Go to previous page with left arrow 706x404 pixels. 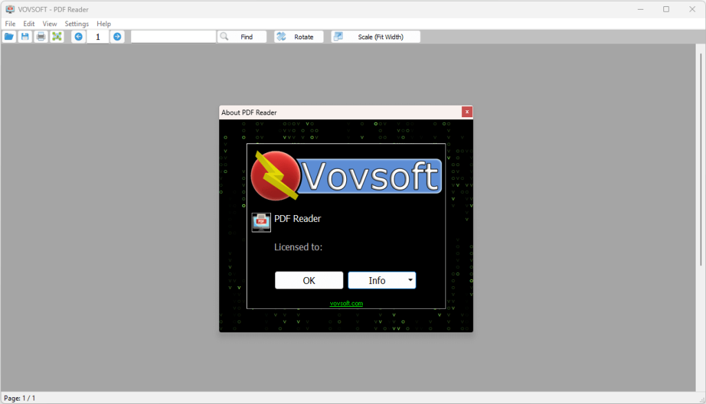click(79, 37)
